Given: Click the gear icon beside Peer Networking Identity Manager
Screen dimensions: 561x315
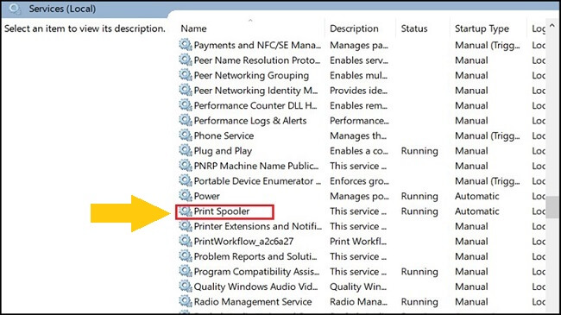Looking at the screenshot, I should pyautogui.click(x=186, y=91).
